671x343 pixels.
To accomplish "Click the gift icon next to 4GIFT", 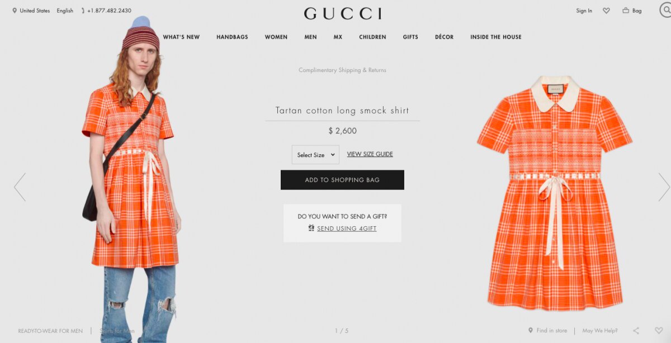I will tap(311, 228).
